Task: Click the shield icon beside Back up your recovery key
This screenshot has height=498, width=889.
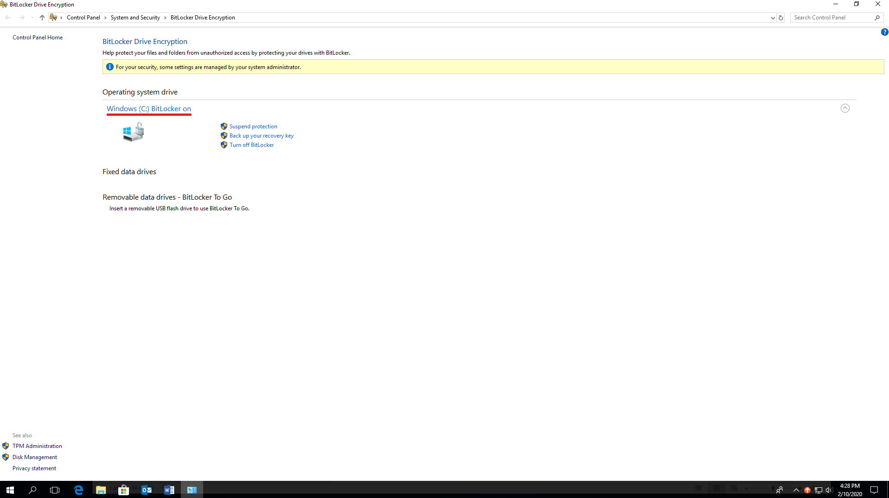Action: (x=224, y=135)
